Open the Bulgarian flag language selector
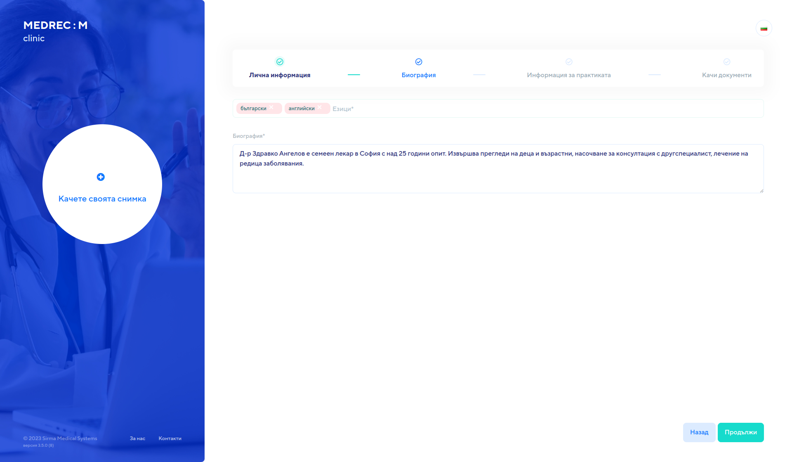The height and width of the screenshot is (462, 792). (764, 28)
